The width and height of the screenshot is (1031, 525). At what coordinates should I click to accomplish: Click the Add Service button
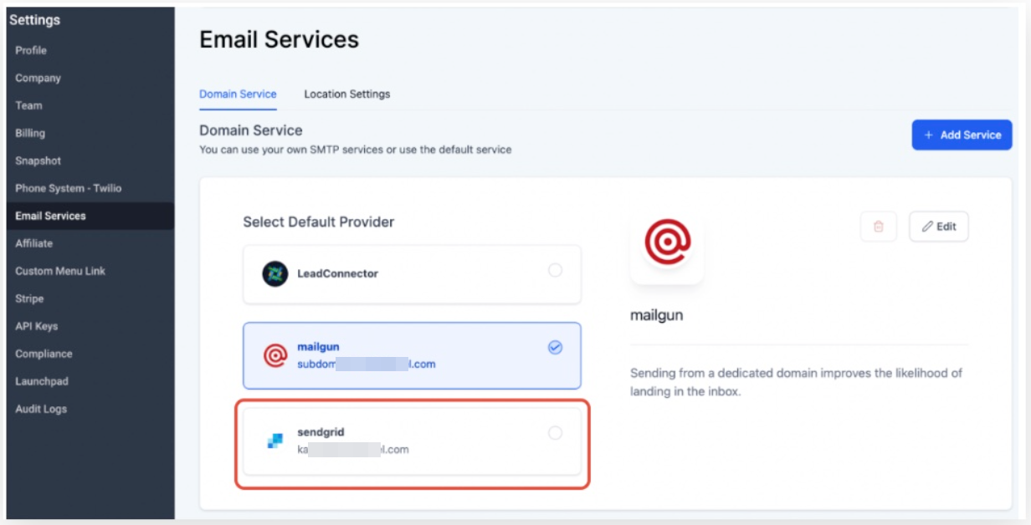click(962, 135)
